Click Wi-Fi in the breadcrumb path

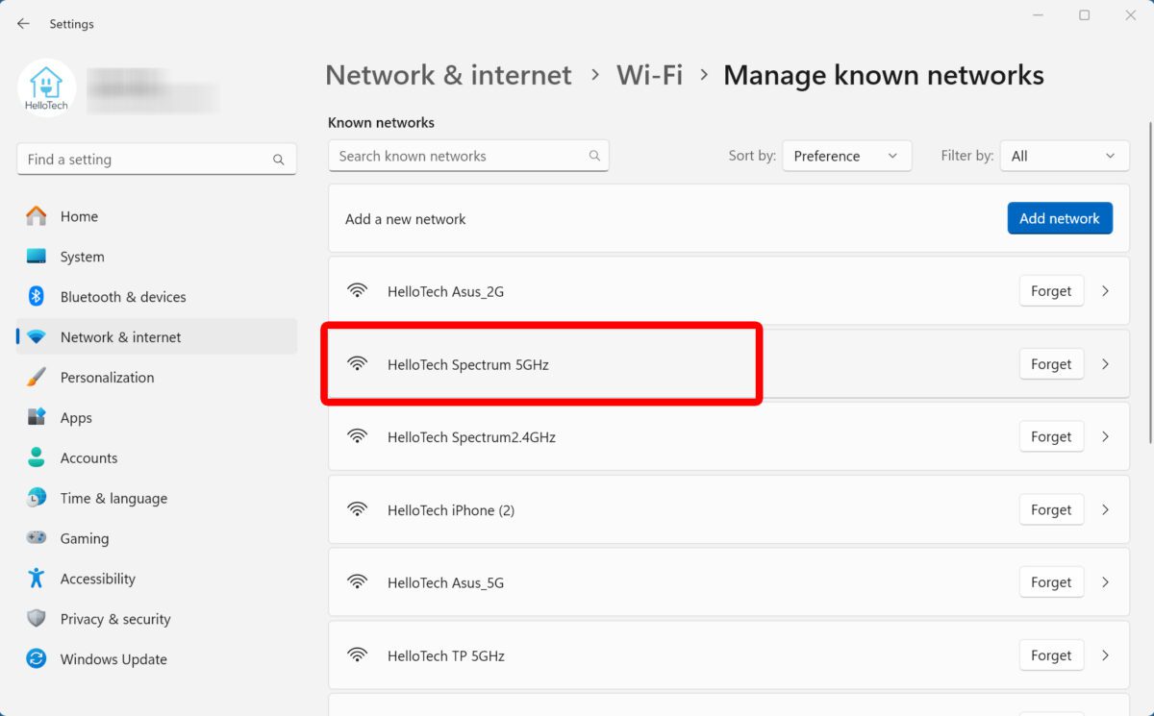[x=649, y=75]
